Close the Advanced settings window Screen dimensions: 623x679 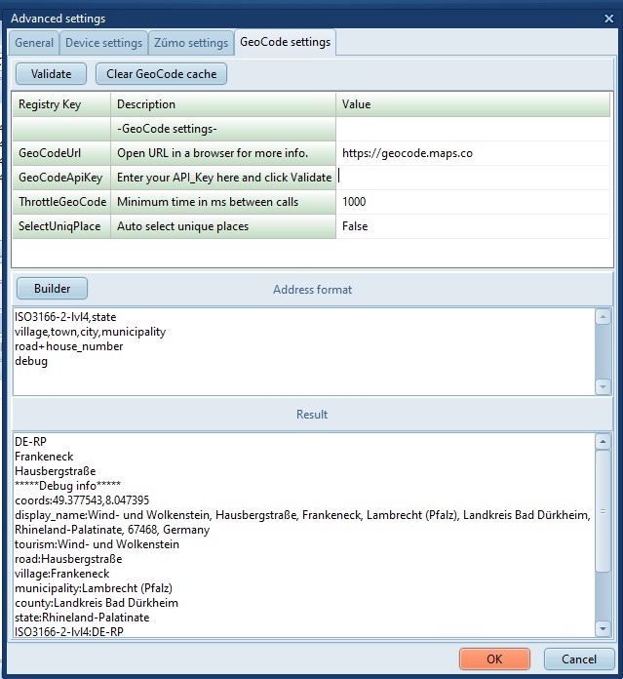tap(609, 18)
